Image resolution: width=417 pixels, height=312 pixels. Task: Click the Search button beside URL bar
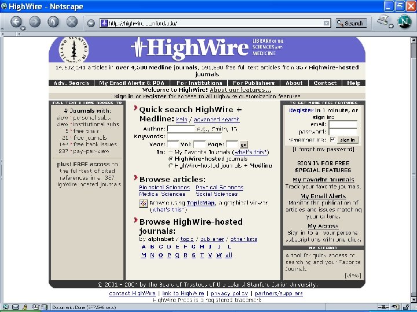tap(351, 23)
